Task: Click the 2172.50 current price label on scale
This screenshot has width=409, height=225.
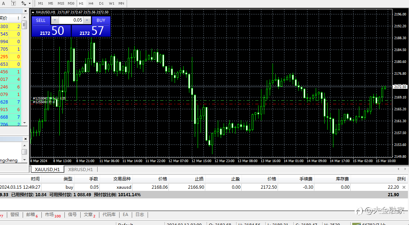Action: tap(400, 87)
